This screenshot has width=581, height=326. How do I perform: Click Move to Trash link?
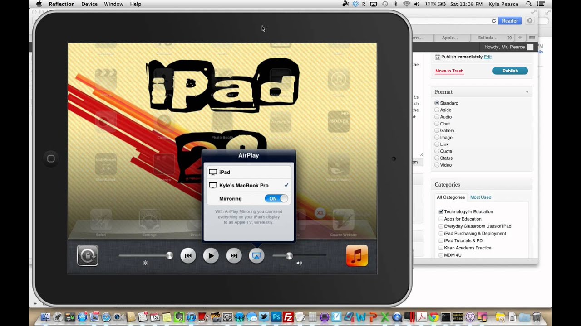click(449, 71)
